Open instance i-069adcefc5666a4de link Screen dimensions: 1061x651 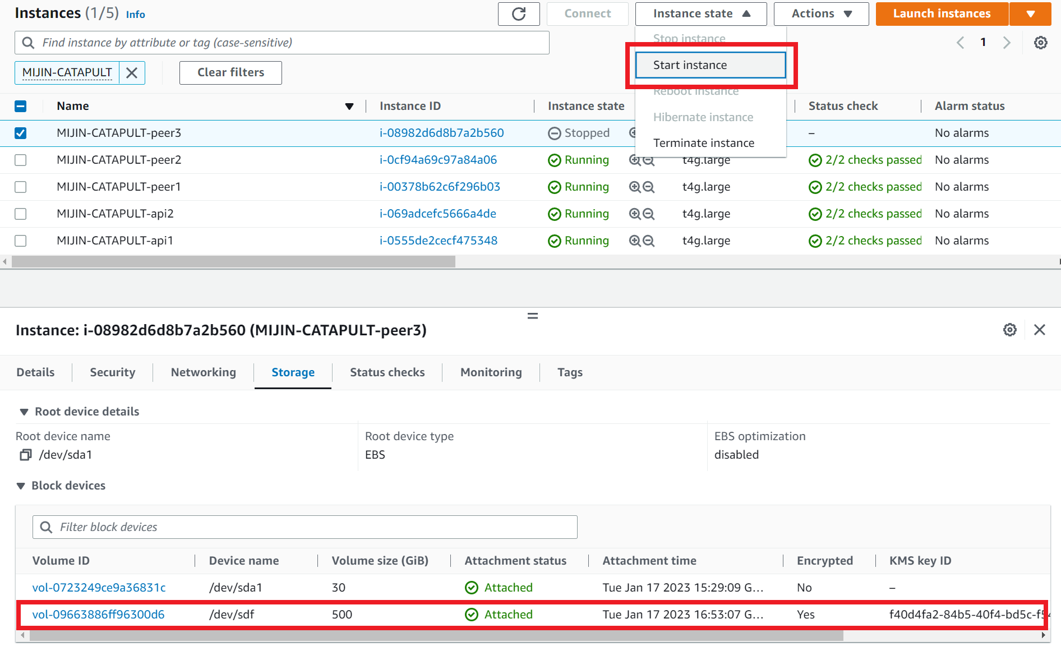coord(438,214)
